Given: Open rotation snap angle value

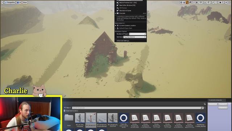Looking at the screenshot, I should (209, 3).
